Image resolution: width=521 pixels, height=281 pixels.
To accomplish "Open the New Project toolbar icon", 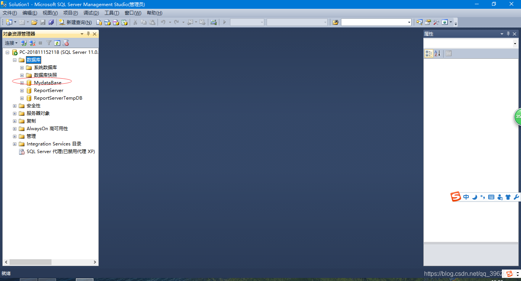I will (9, 22).
